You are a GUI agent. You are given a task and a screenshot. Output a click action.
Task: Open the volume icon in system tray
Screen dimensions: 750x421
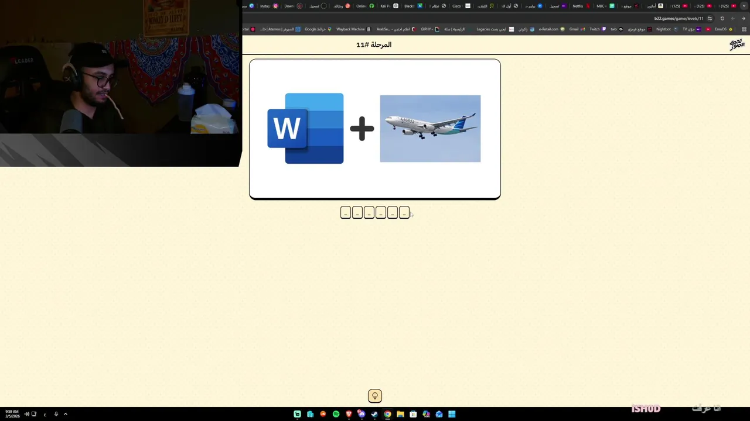(26, 414)
